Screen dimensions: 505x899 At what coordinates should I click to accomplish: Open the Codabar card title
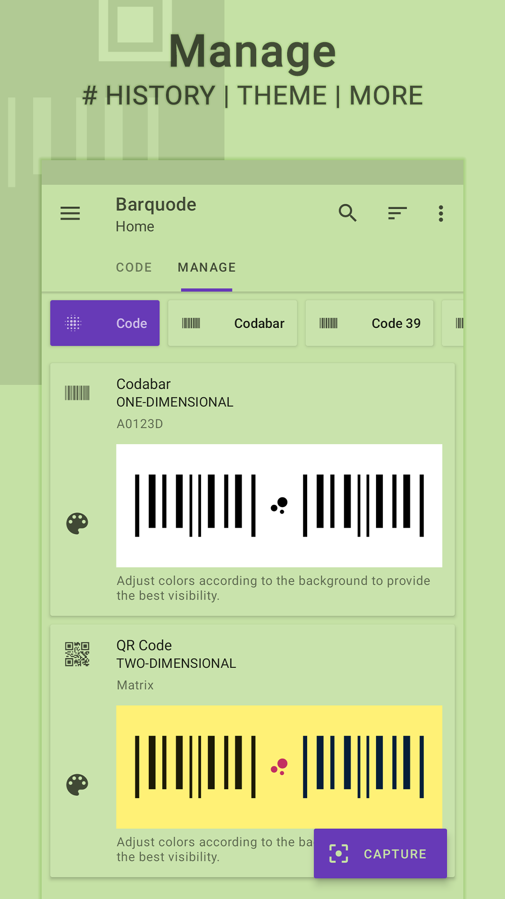[x=144, y=384]
